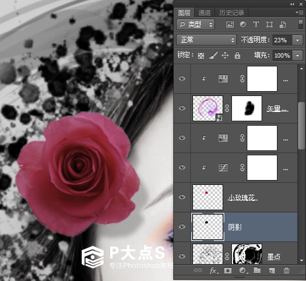
Task: Filter for shape layers icon
Action: (269, 24)
